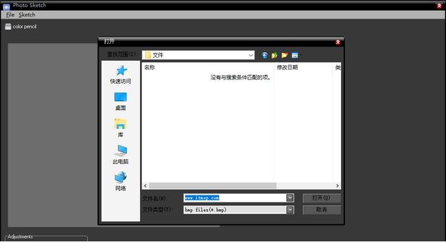Click the go back arrow icon in dialog toolbar
Image resolution: width=446 pixels, height=251 pixels.
point(265,55)
